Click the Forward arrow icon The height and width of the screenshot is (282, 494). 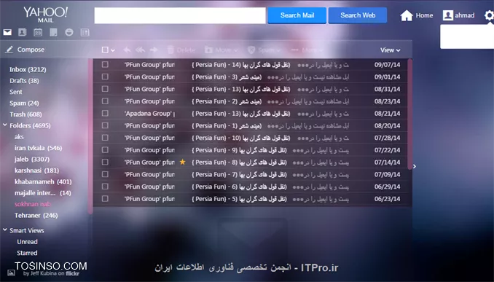click(154, 50)
